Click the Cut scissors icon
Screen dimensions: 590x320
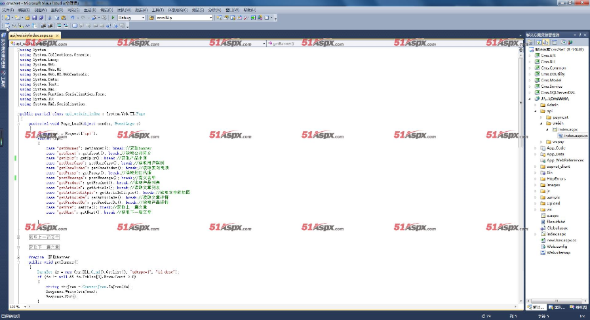click(x=50, y=18)
